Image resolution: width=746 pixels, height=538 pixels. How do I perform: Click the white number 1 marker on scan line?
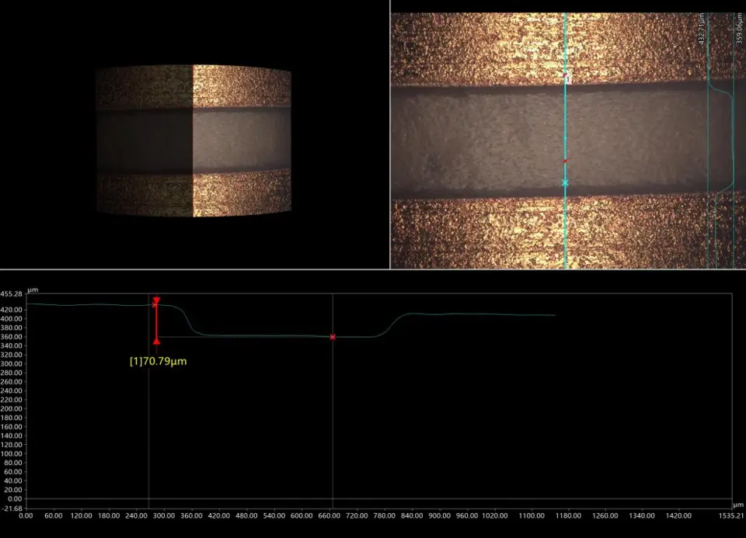pos(567,78)
